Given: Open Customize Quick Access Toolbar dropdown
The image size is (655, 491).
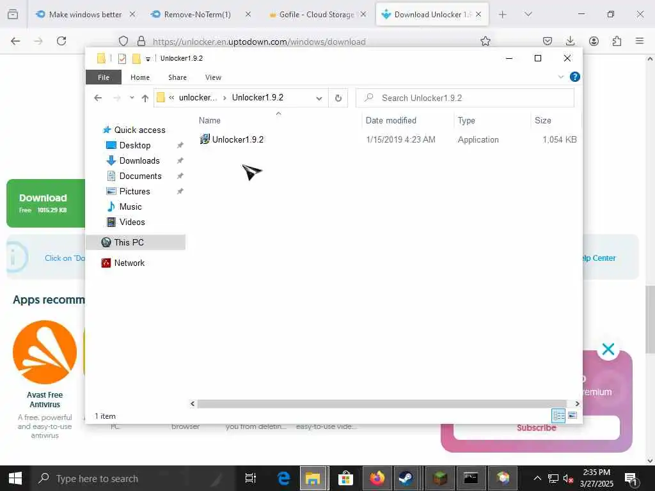Looking at the screenshot, I should tap(148, 59).
